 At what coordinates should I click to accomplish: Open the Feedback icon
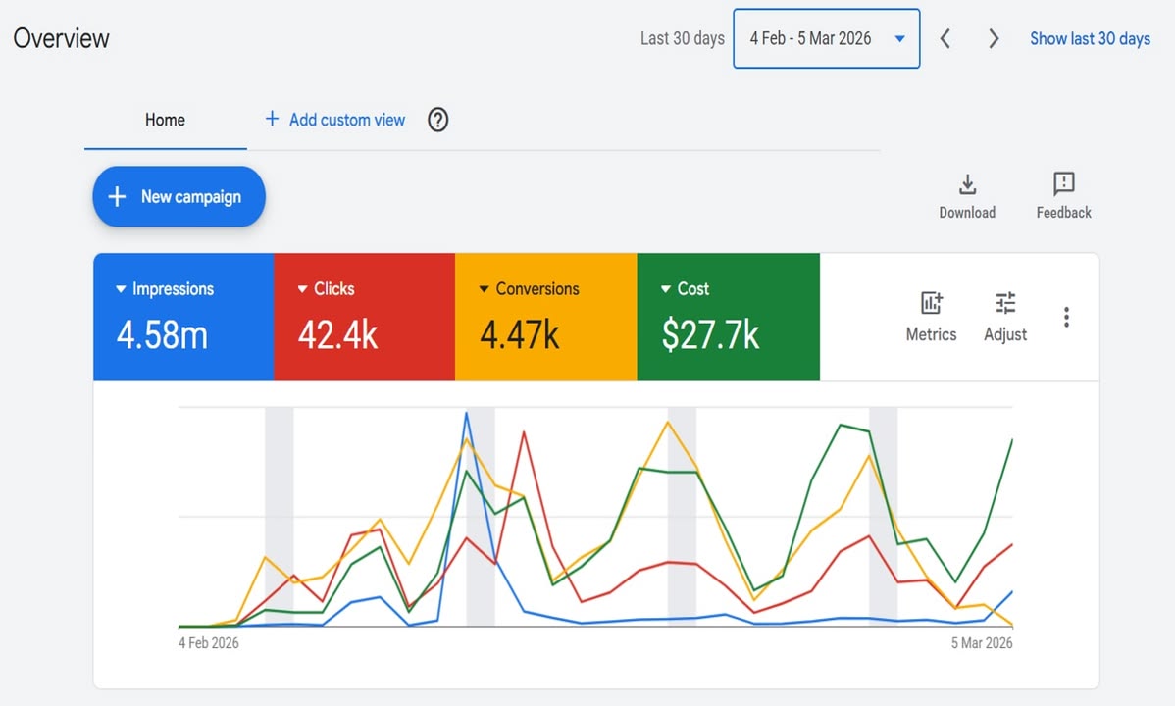[1063, 184]
